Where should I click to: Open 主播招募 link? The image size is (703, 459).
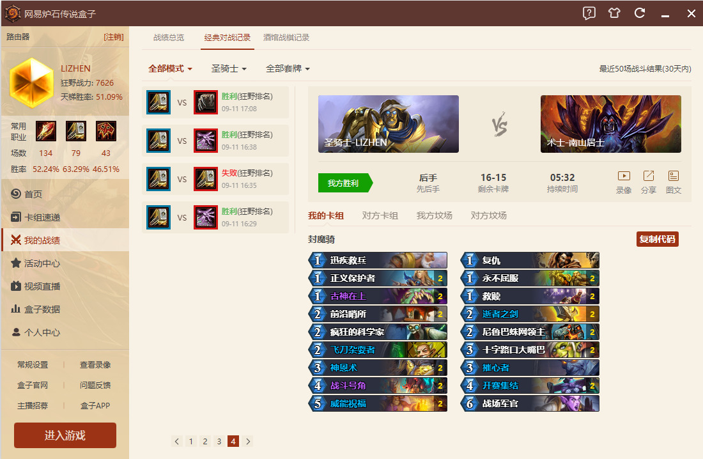[33, 405]
